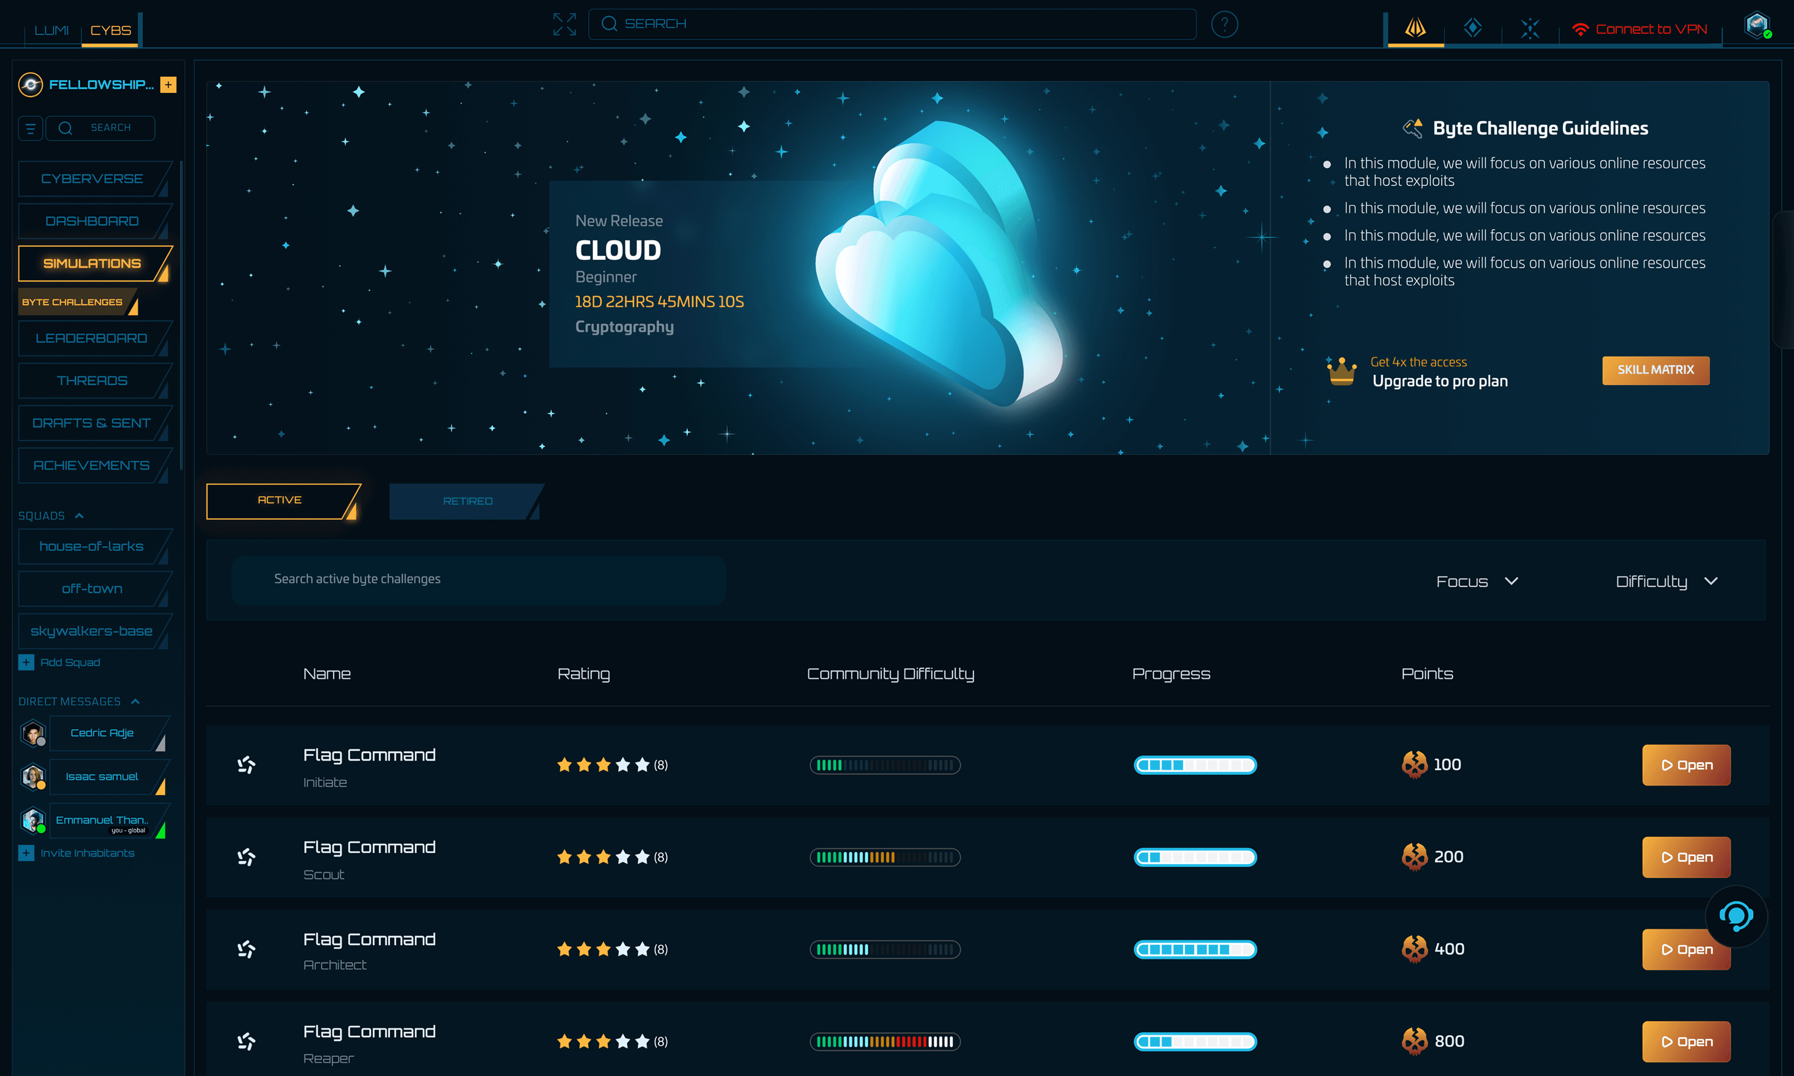Expand the Focus filter dropdown
Viewport: 1794px width, 1076px height.
click(1477, 581)
